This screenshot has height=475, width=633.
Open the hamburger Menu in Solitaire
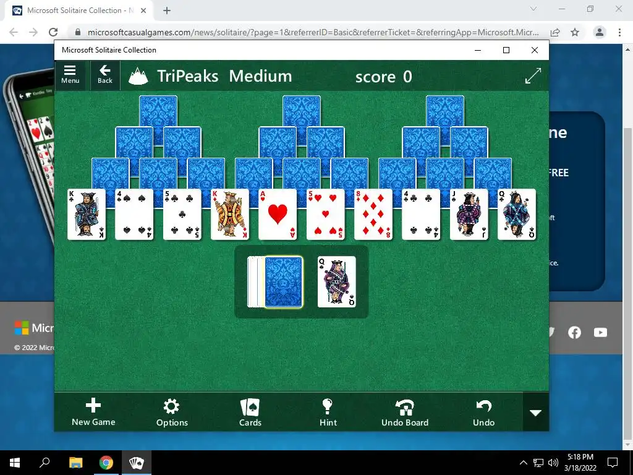tap(70, 75)
